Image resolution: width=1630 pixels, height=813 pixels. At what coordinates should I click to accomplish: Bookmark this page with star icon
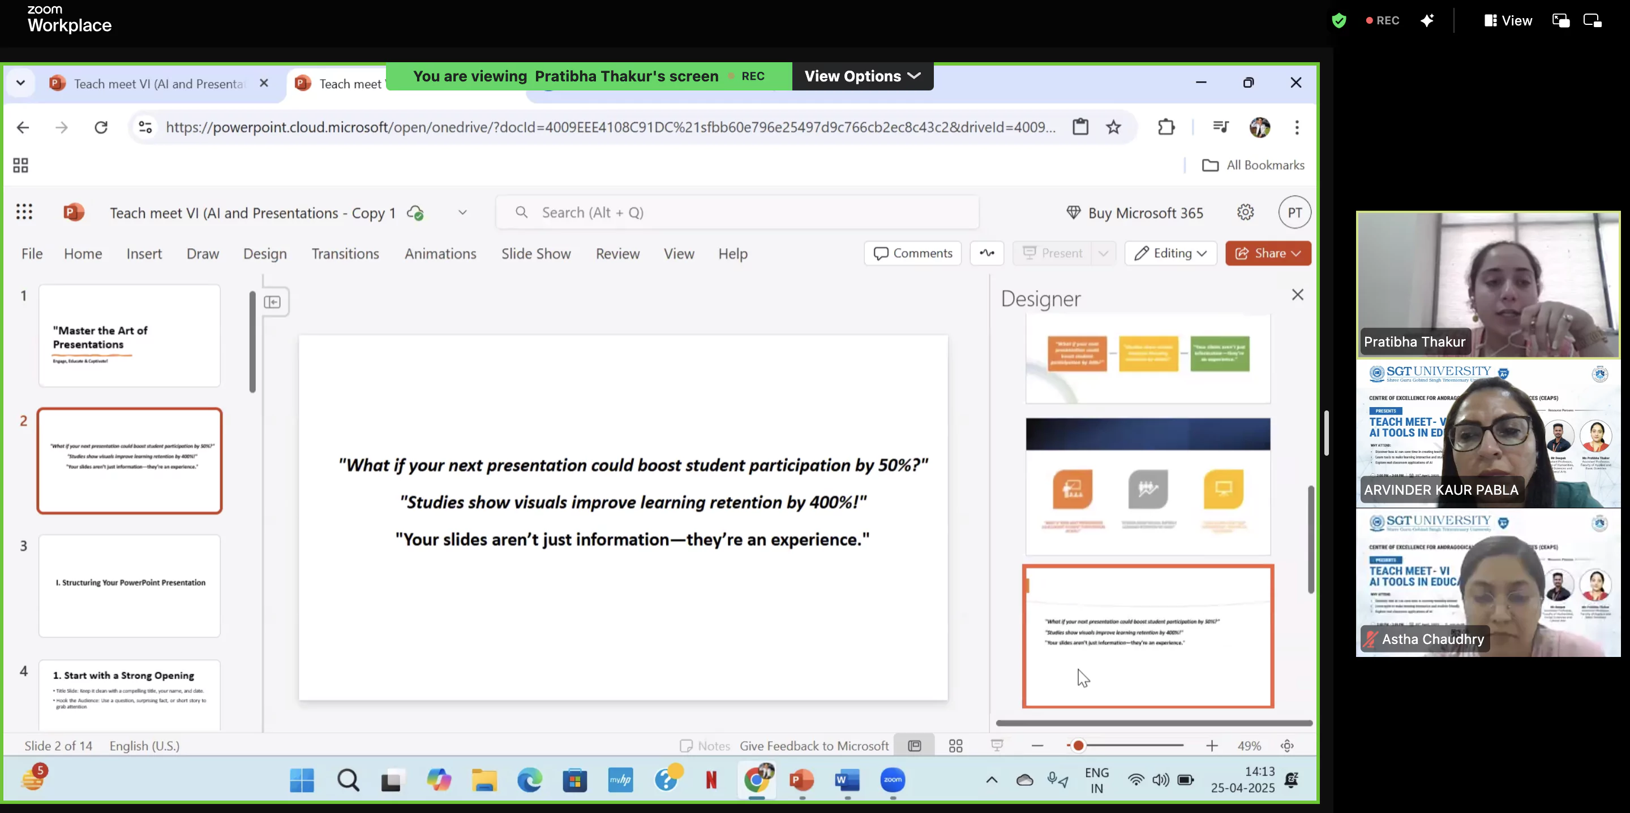tap(1113, 127)
